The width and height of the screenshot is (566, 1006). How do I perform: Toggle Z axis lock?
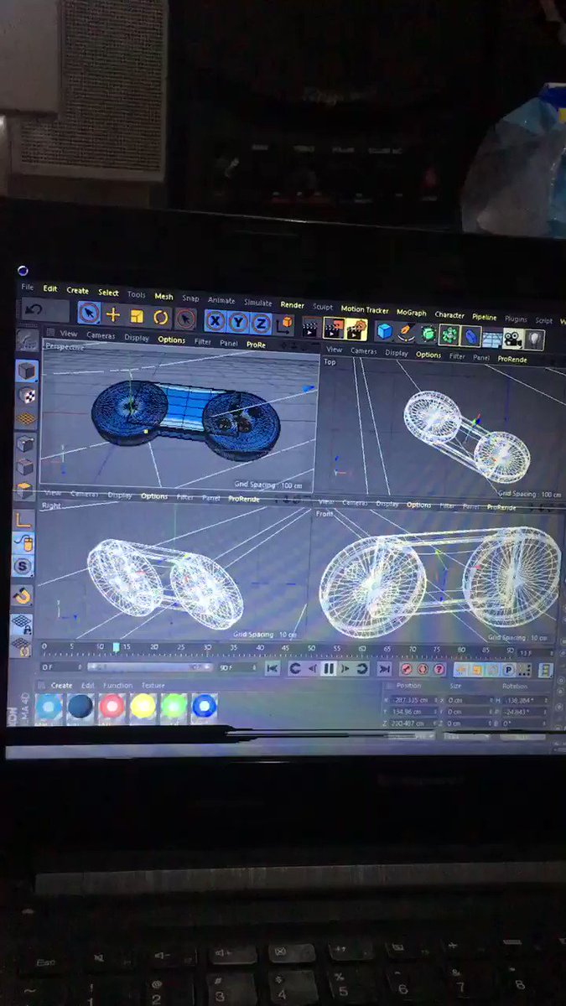pyautogui.click(x=261, y=324)
